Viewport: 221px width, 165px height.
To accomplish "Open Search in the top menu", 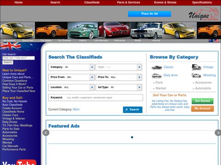I will (x=55, y=2).
